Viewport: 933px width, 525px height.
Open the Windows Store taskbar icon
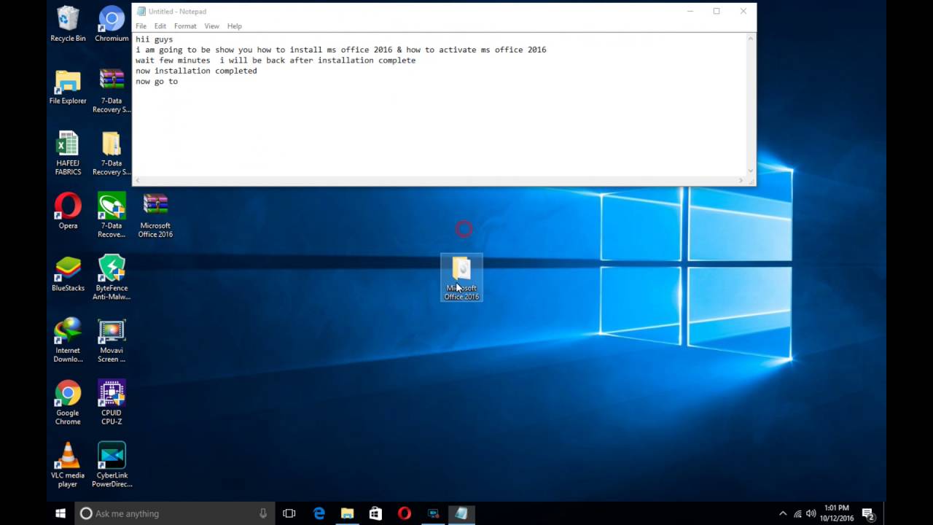[x=375, y=513]
